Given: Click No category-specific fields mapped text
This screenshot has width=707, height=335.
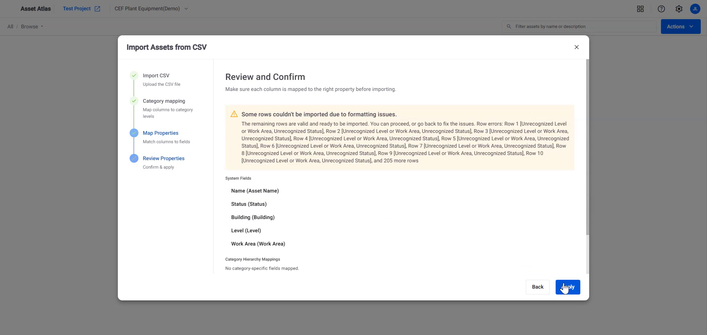Looking at the screenshot, I should point(262,268).
